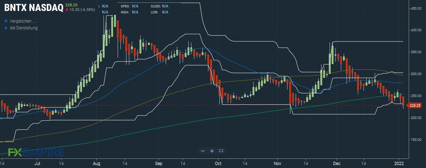
Task: Click the 450.00 price axis label
Action: coord(416,8)
